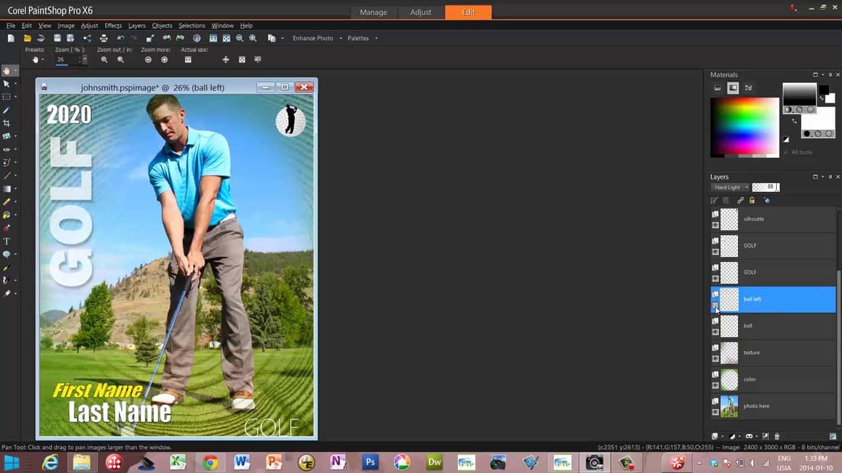Viewport: 842px width, 473px height.
Task: Select the photo here layer thumbnail
Action: [730, 406]
